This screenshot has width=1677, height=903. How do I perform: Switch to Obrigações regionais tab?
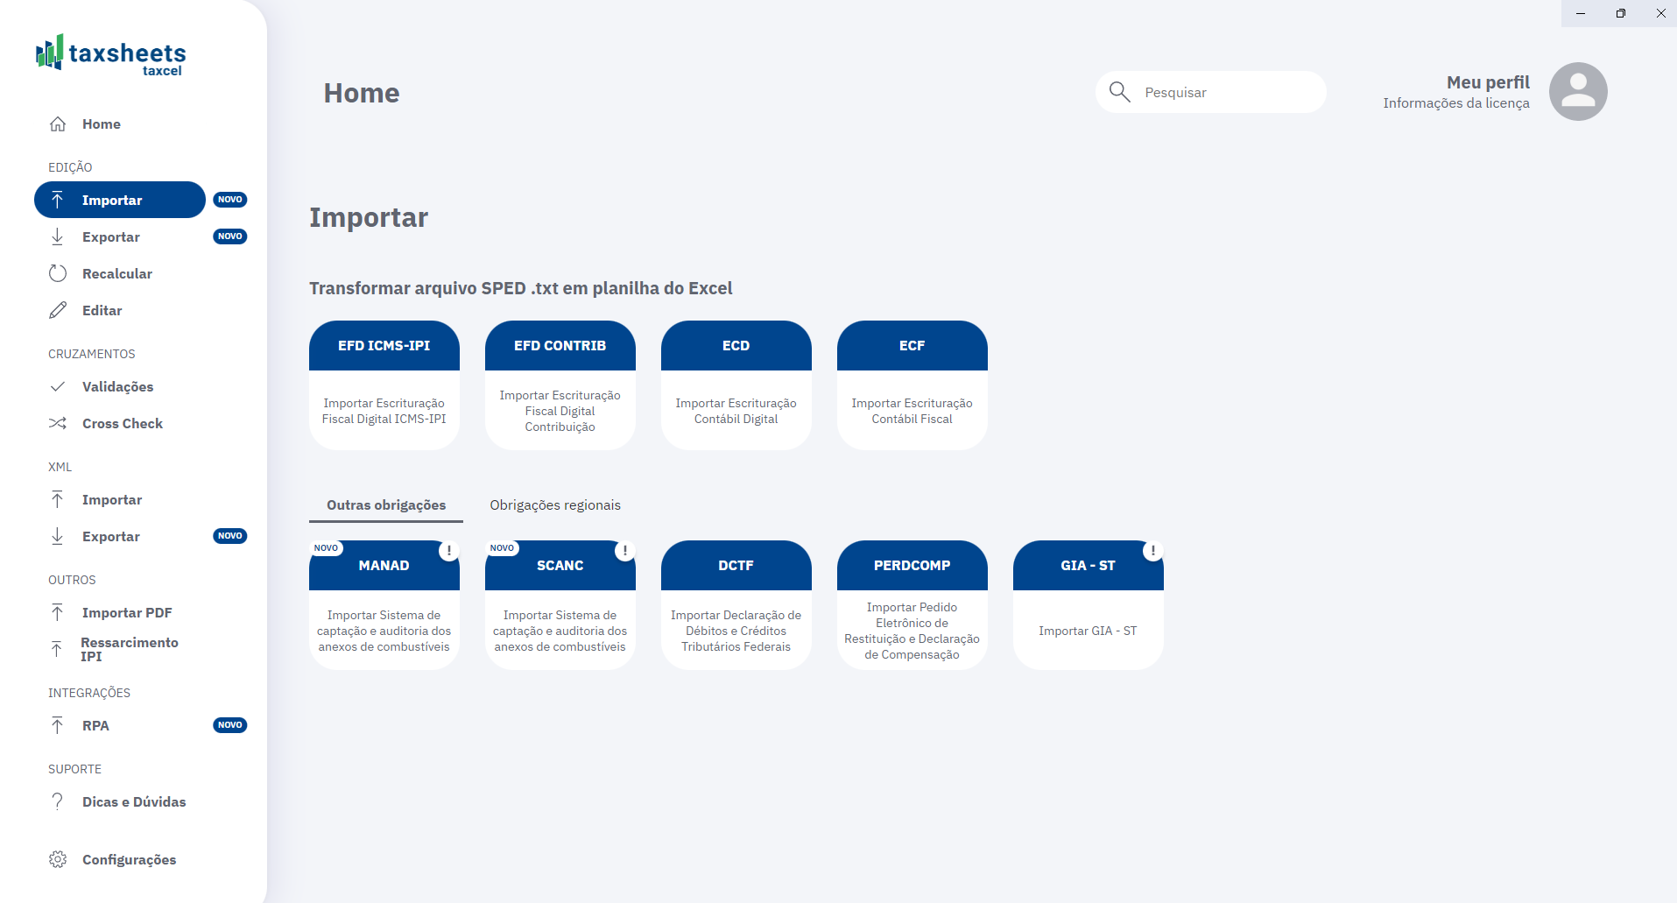(554, 505)
